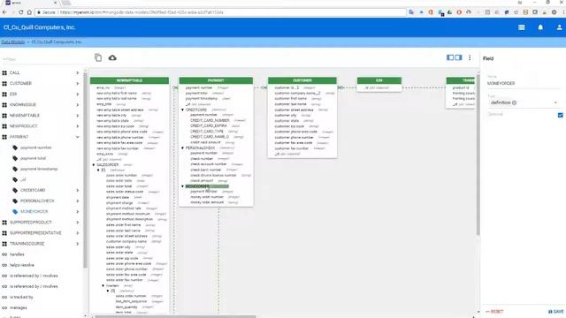
Task: Open notifications bell in the header
Action: pos(540,27)
